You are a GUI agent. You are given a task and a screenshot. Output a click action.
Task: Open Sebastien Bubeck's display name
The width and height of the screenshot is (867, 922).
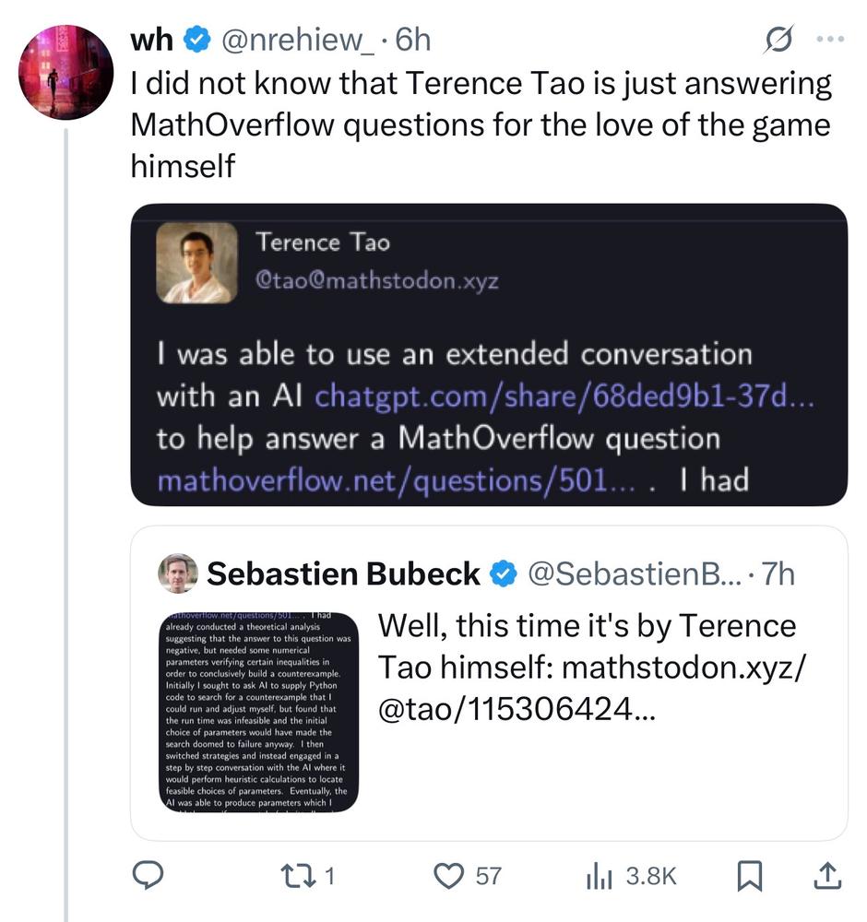344,573
